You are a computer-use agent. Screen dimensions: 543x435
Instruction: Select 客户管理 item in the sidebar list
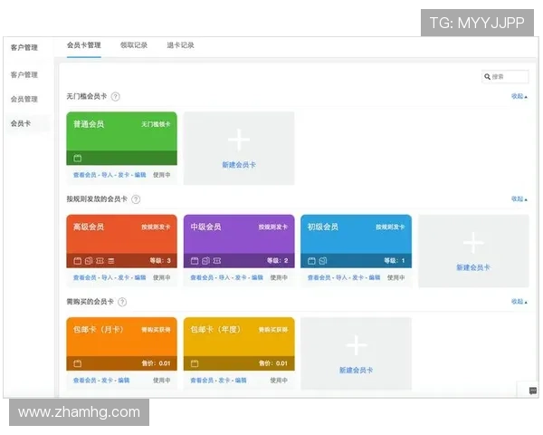point(24,75)
